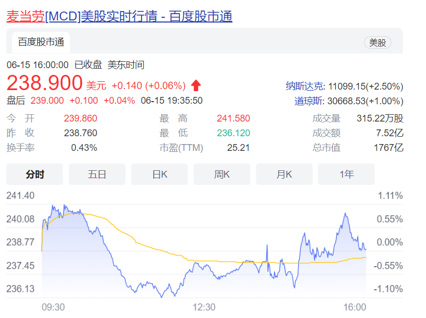Viewport: 426px width, 318px height.
Task: Click the 总市值 value 1767亿
Action: (x=389, y=148)
